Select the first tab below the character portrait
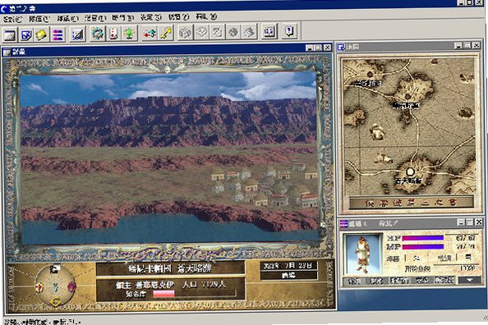 353,281
